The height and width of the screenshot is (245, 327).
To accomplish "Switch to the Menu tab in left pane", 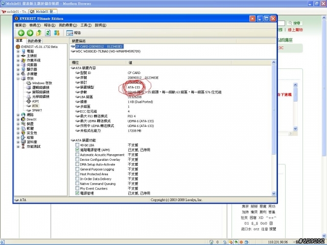I will tap(19, 41).
